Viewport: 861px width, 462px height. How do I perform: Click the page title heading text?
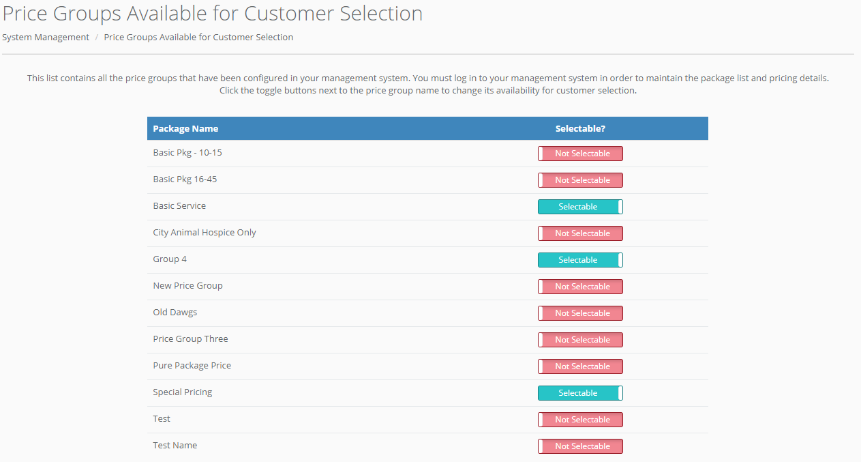pos(212,14)
